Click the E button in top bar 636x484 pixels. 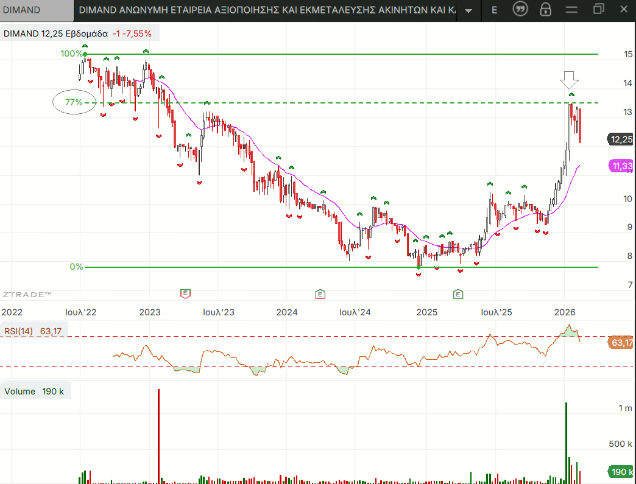pos(493,10)
